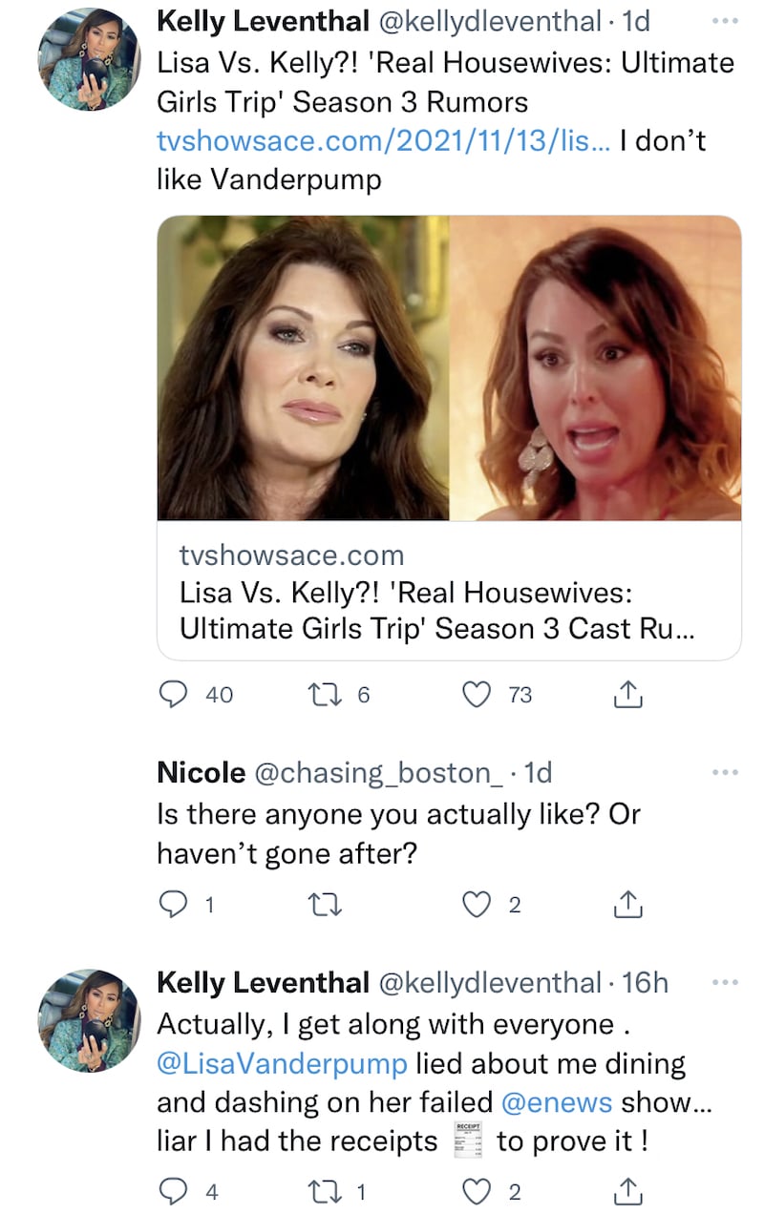
Task: Reply to the Lisa Vs. Kelly tweet
Action: (x=172, y=696)
